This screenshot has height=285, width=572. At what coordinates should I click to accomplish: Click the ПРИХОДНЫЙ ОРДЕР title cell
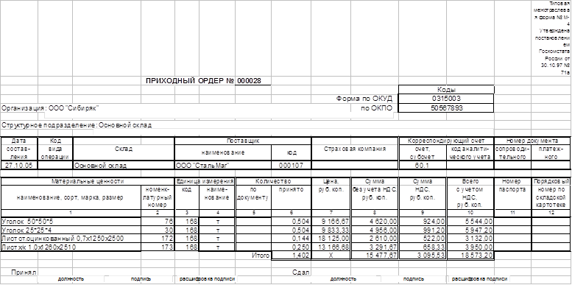[x=190, y=81]
